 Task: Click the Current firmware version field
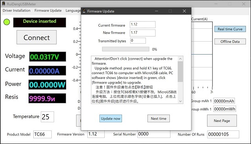point(143,24)
